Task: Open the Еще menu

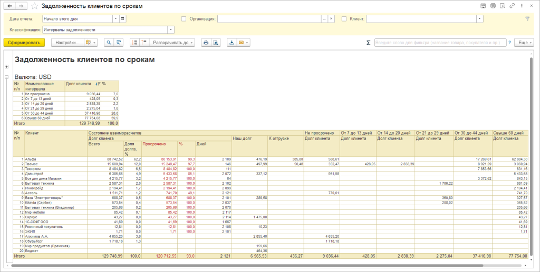Action: click(524, 43)
